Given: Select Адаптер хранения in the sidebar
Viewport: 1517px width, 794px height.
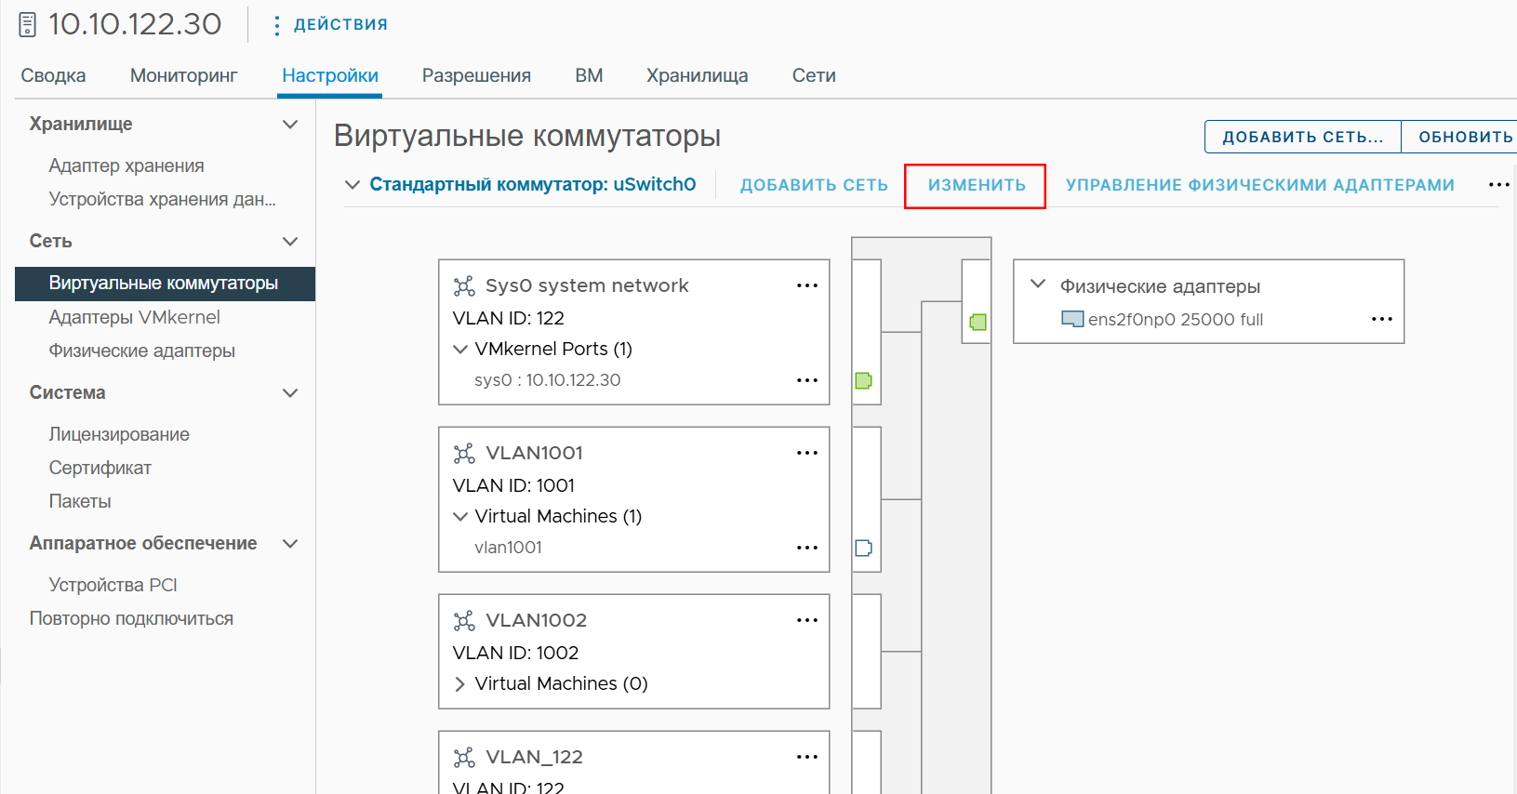Looking at the screenshot, I should [x=126, y=165].
